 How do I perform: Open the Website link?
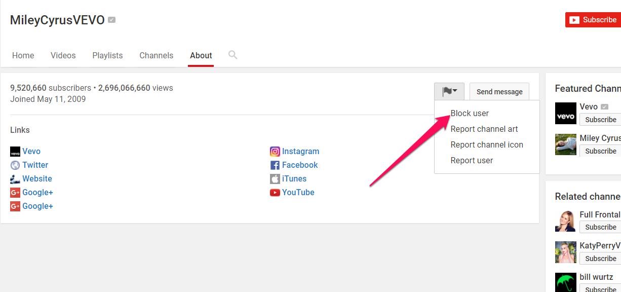tap(37, 178)
